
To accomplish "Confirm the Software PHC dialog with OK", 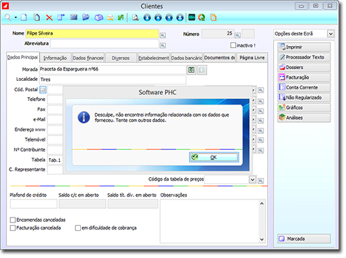I will point(214,158).
